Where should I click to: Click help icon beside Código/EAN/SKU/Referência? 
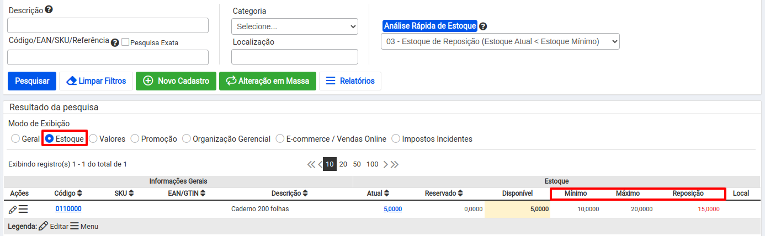click(x=115, y=42)
